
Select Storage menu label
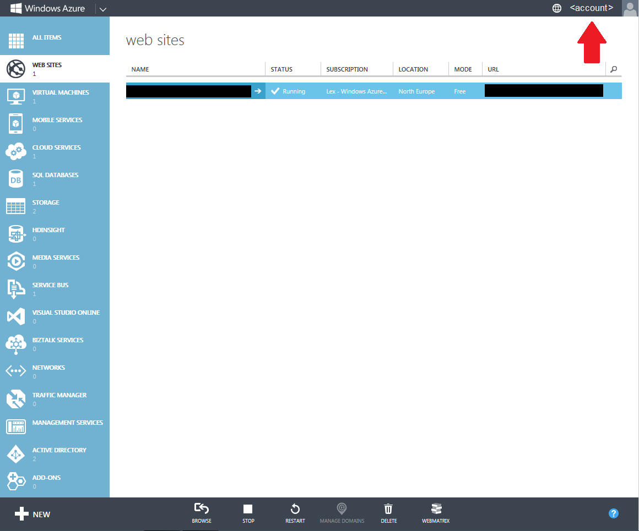[x=46, y=202]
